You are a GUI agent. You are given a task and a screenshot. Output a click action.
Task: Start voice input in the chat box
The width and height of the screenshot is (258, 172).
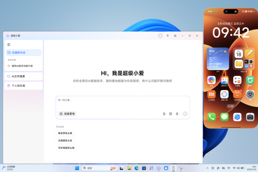177,114
